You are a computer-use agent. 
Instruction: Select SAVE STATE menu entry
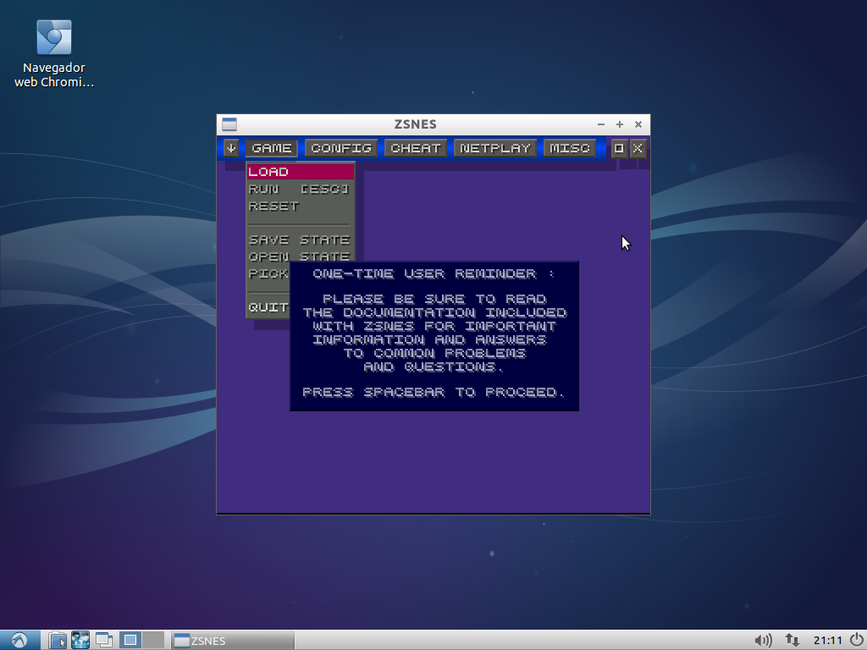click(x=299, y=240)
